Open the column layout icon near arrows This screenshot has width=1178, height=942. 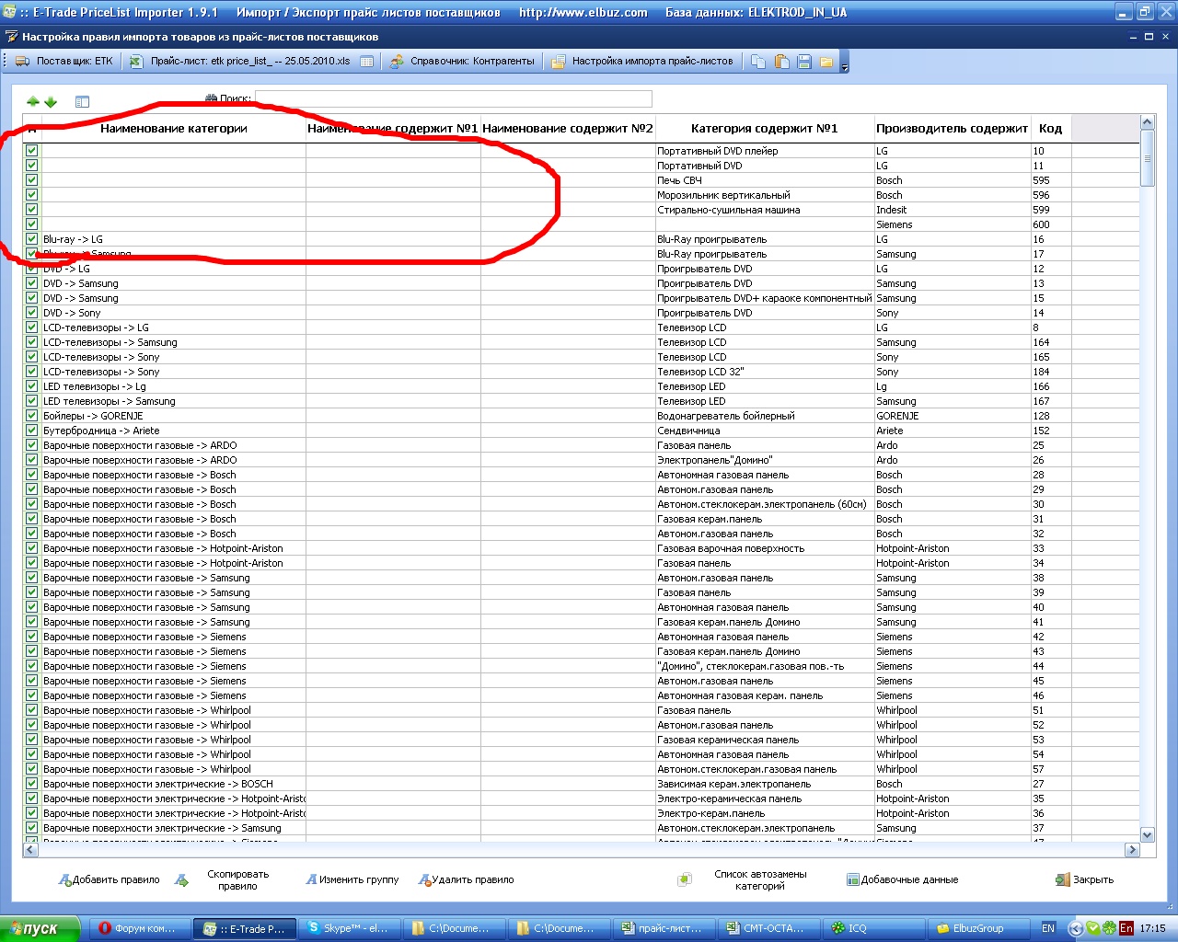[x=82, y=102]
